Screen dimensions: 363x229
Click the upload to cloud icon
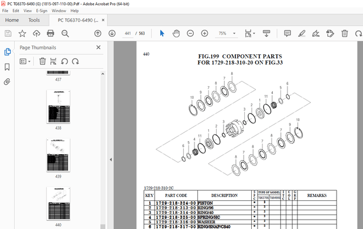[36, 33]
